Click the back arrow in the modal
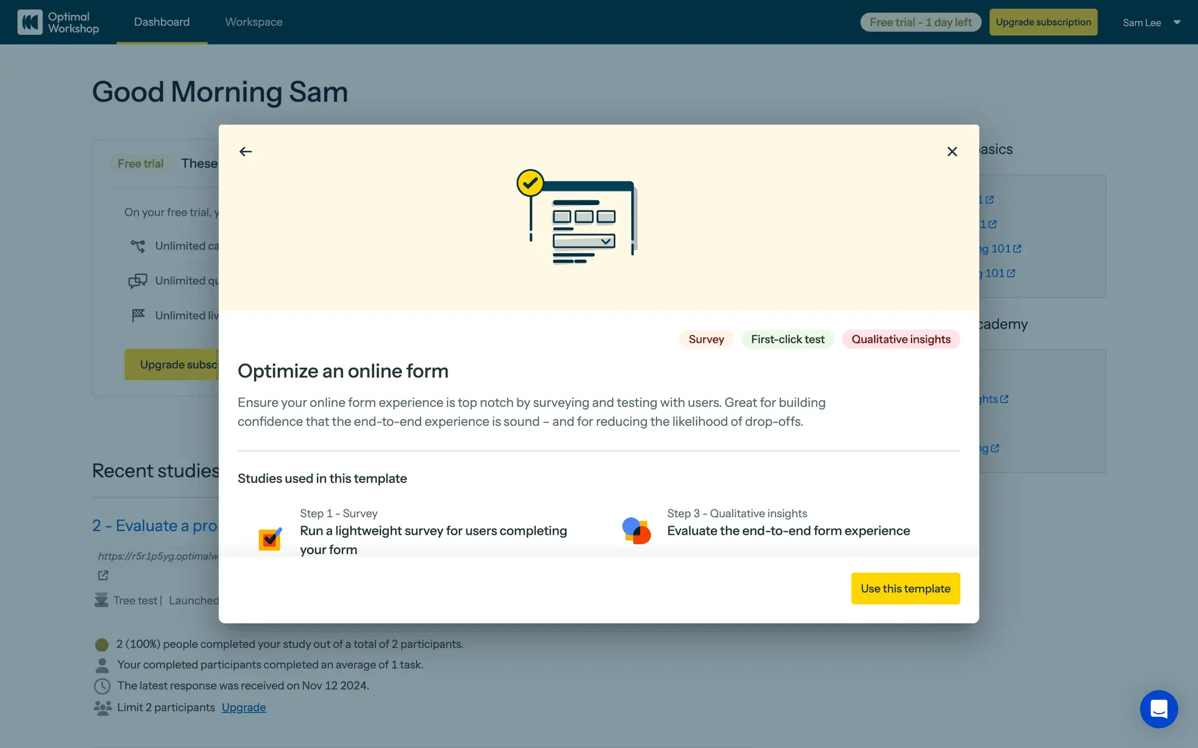 pyautogui.click(x=246, y=151)
